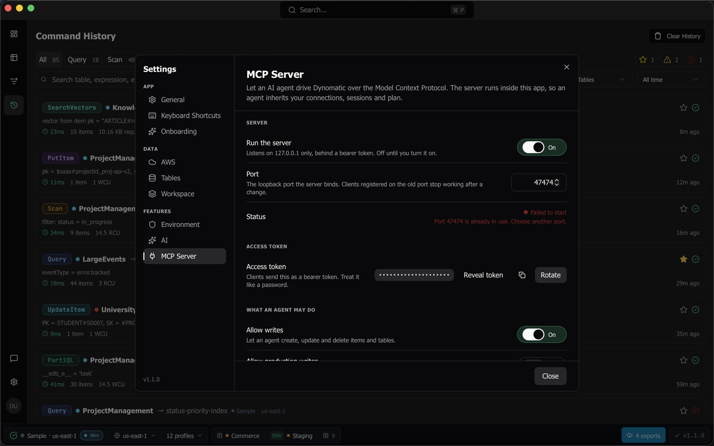Screen dimensions: 714x446
Task: Open the chat bubble icon in the sidebar
Action: click(14, 358)
